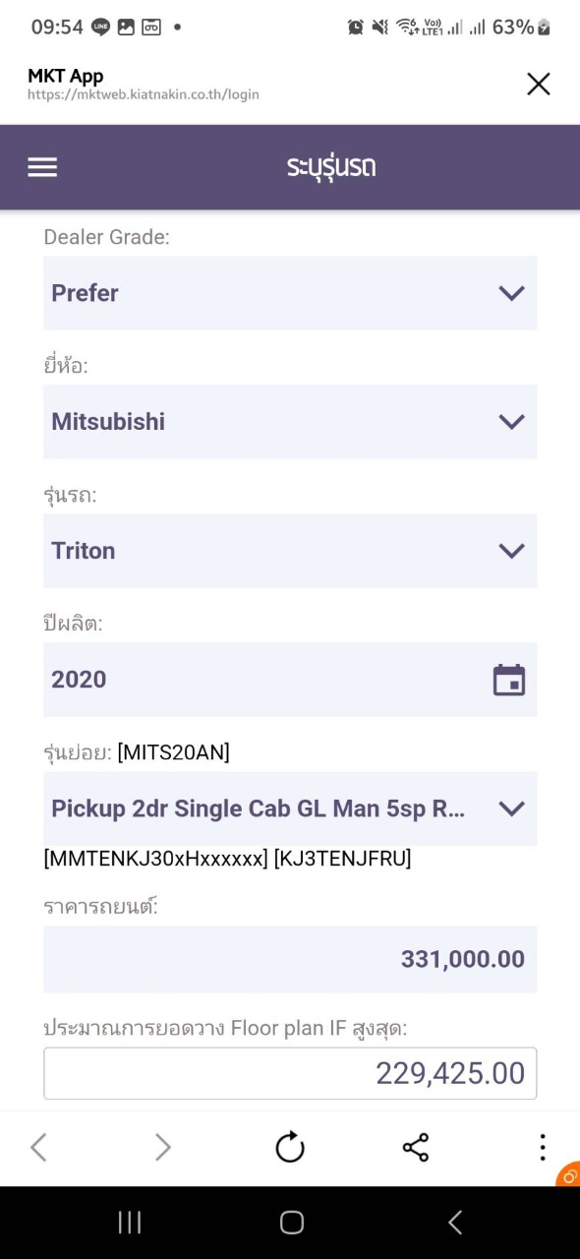Expand the Pickup 2dr Single Cab sub-model dropdown
580x1259 pixels.
pos(290,809)
